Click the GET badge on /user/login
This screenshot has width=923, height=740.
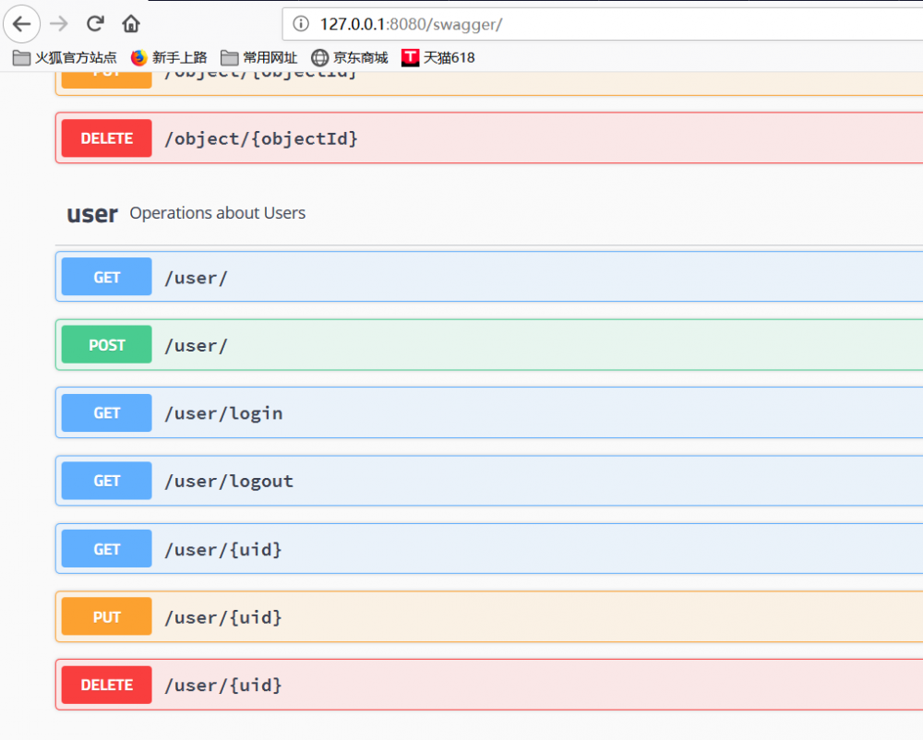(x=105, y=412)
